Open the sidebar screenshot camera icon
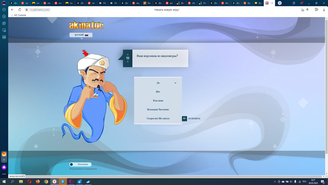 pyautogui.click(x=4, y=30)
